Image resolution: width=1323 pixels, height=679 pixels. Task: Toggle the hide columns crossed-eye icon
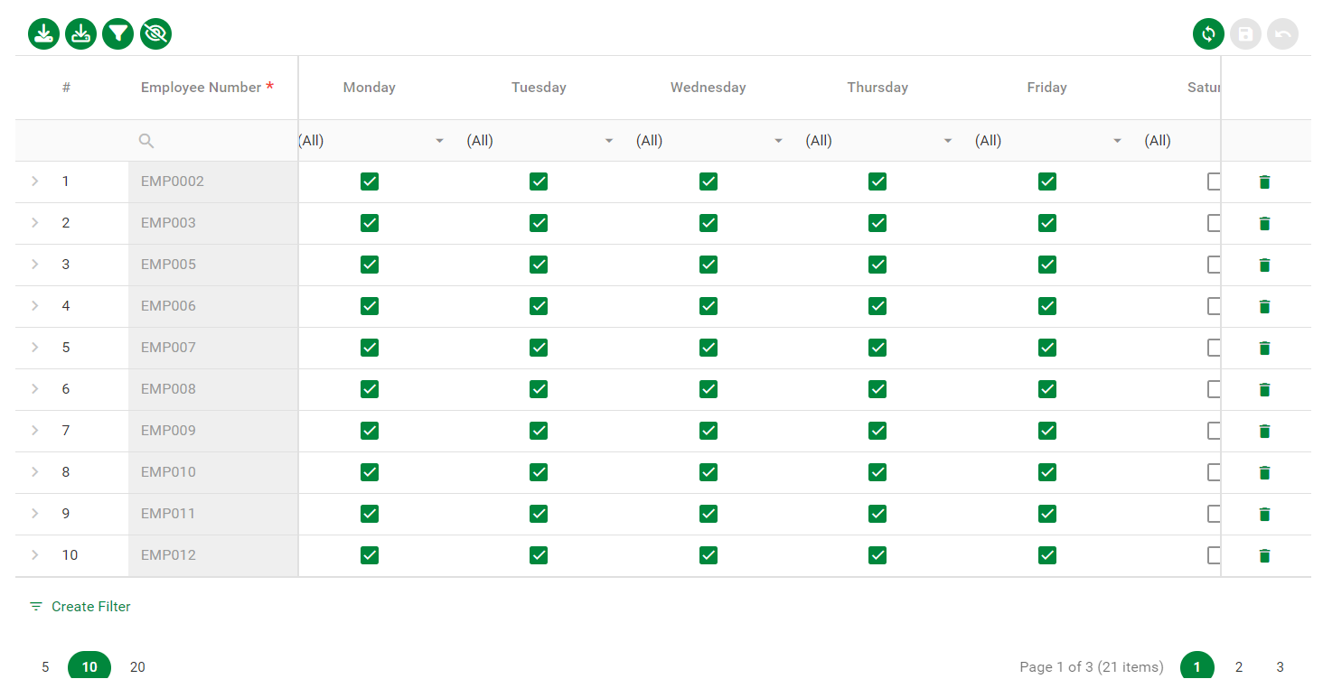pos(155,34)
